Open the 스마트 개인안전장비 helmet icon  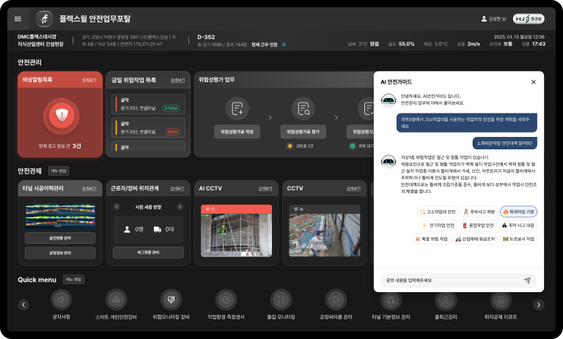point(116,299)
